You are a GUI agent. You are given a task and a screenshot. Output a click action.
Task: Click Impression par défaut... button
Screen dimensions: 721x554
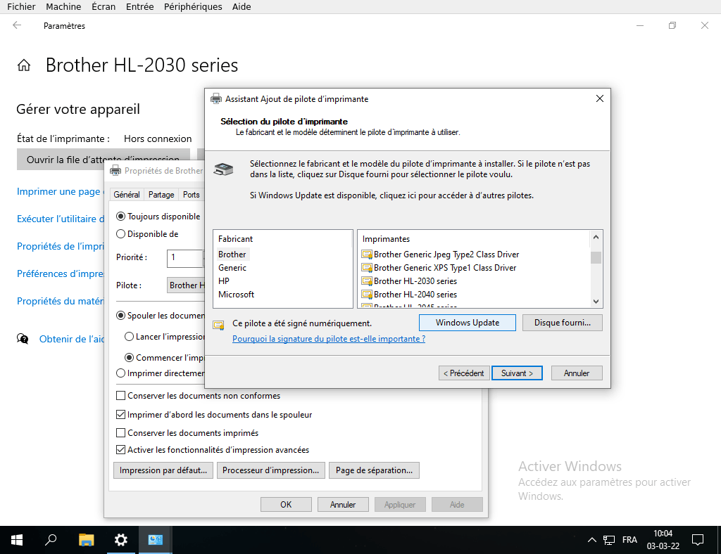click(x=163, y=470)
